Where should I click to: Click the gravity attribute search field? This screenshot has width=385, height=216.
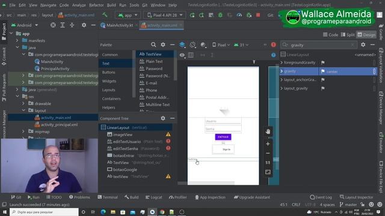[318, 45]
